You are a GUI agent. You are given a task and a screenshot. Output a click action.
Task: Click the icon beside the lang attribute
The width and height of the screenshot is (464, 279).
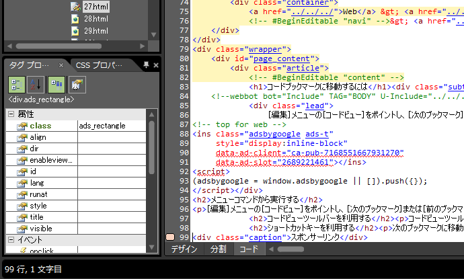(x=22, y=183)
